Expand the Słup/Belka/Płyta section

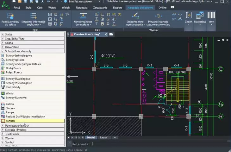pyautogui.click(x=33, y=39)
